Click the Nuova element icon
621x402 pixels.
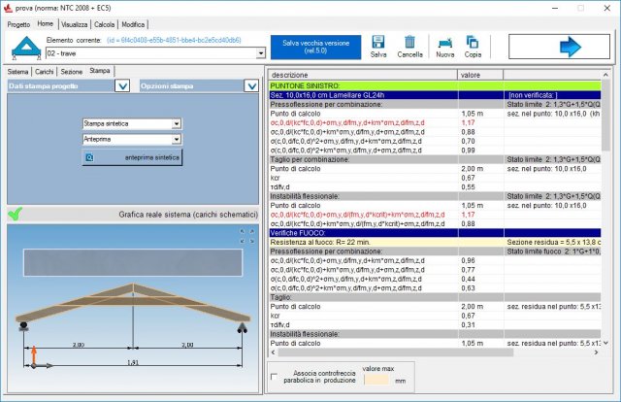point(444,42)
